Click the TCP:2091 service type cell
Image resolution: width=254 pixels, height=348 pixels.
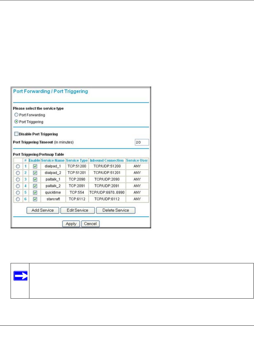77,186
